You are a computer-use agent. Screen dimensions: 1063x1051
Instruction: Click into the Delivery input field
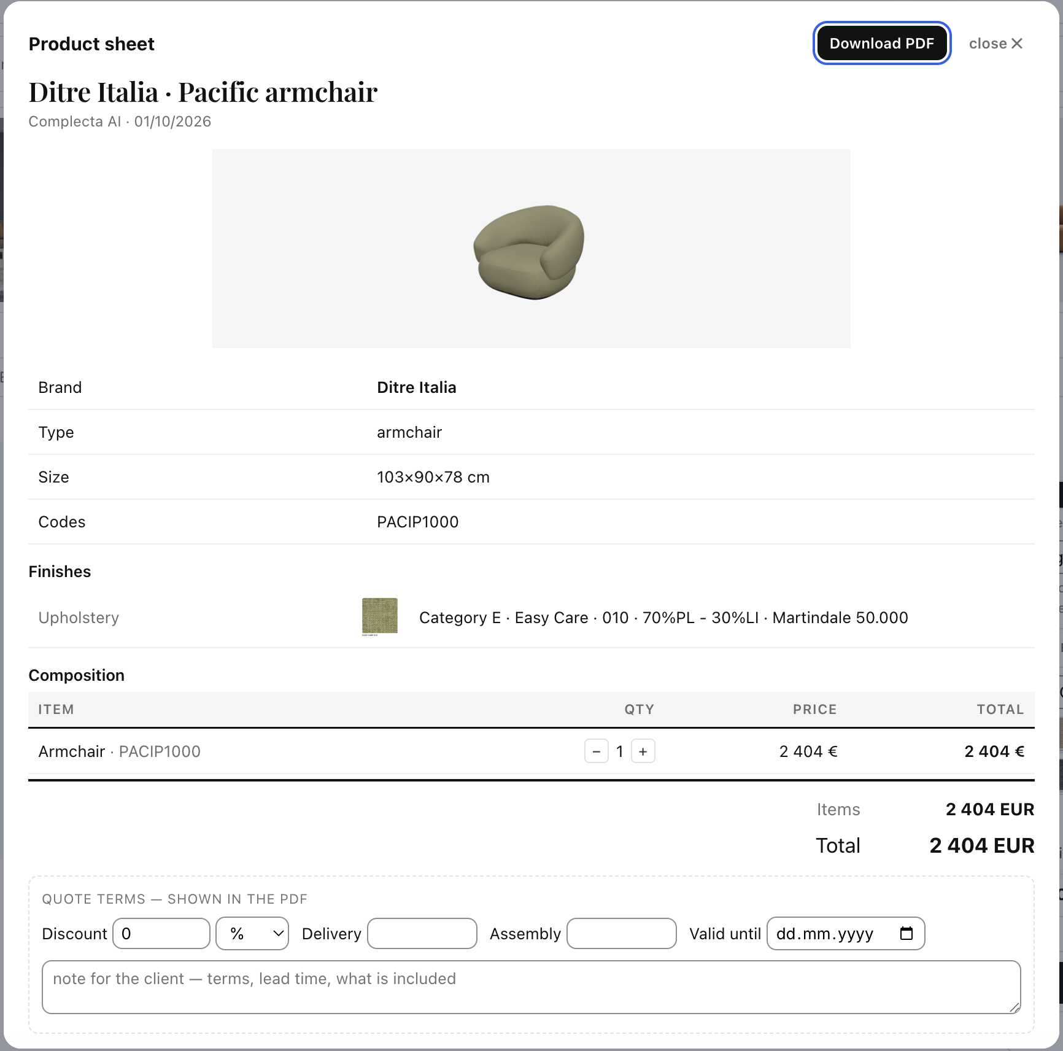point(422,934)
